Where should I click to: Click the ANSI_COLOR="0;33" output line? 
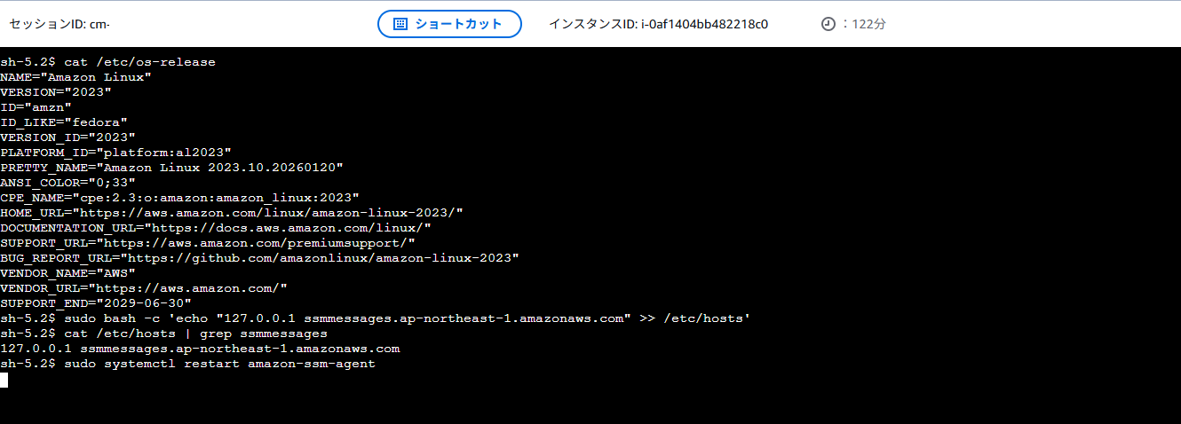tap(67, 182)
